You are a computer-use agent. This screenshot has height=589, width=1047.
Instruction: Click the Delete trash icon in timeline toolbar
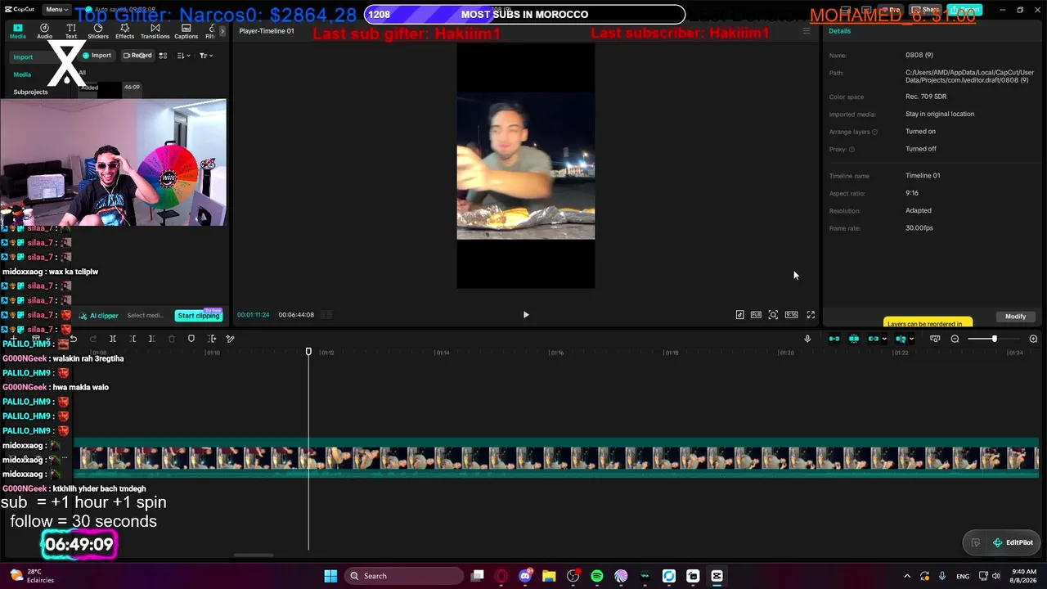click(x=172, y=339)
